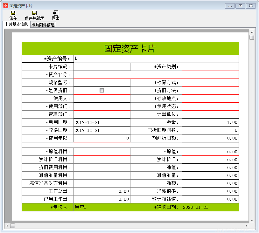Open the 核算方式 selection field
This screenshot has height=233, width=259.
(x=210, y=83)
